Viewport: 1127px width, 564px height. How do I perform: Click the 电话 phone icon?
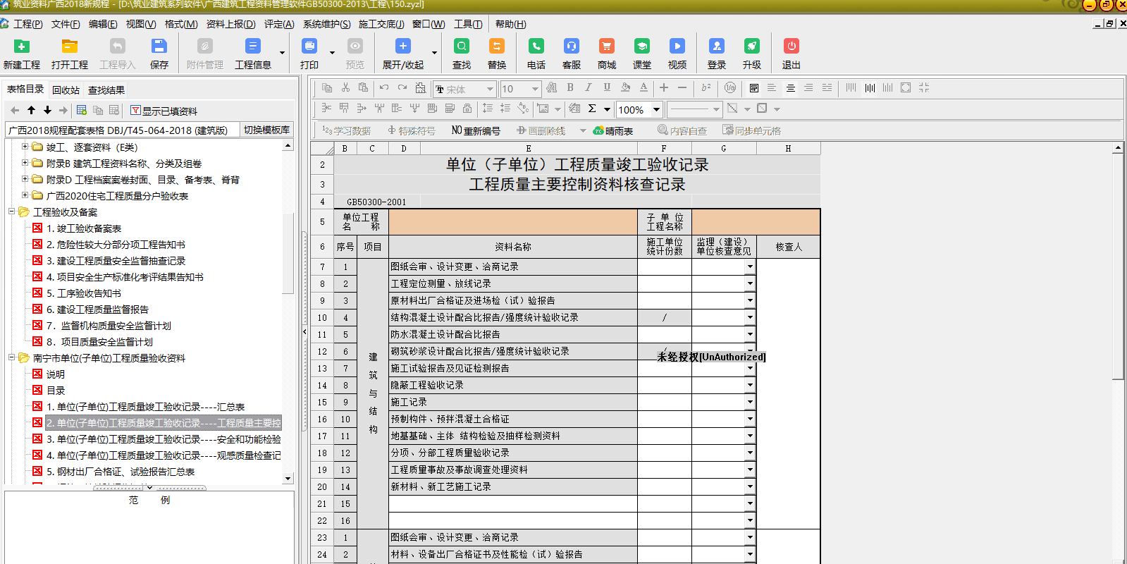536,47
